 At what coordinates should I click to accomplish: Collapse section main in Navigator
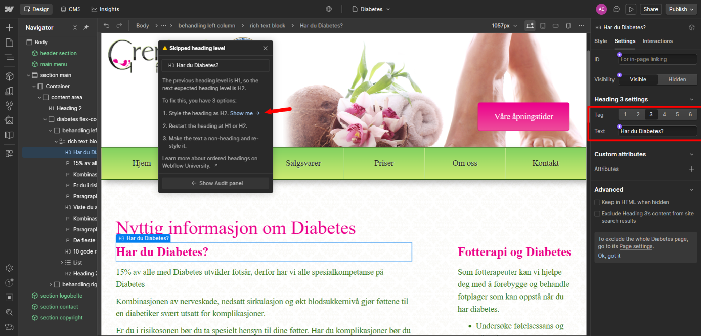[x=29, y=75]
